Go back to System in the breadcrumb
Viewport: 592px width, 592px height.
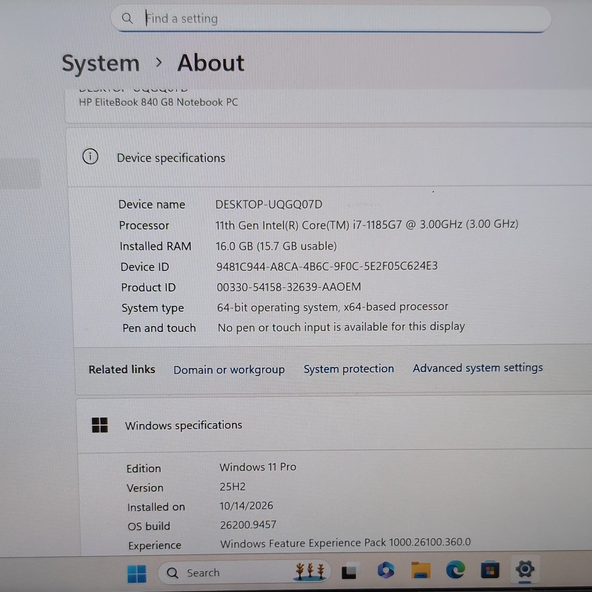click(101, 63)
